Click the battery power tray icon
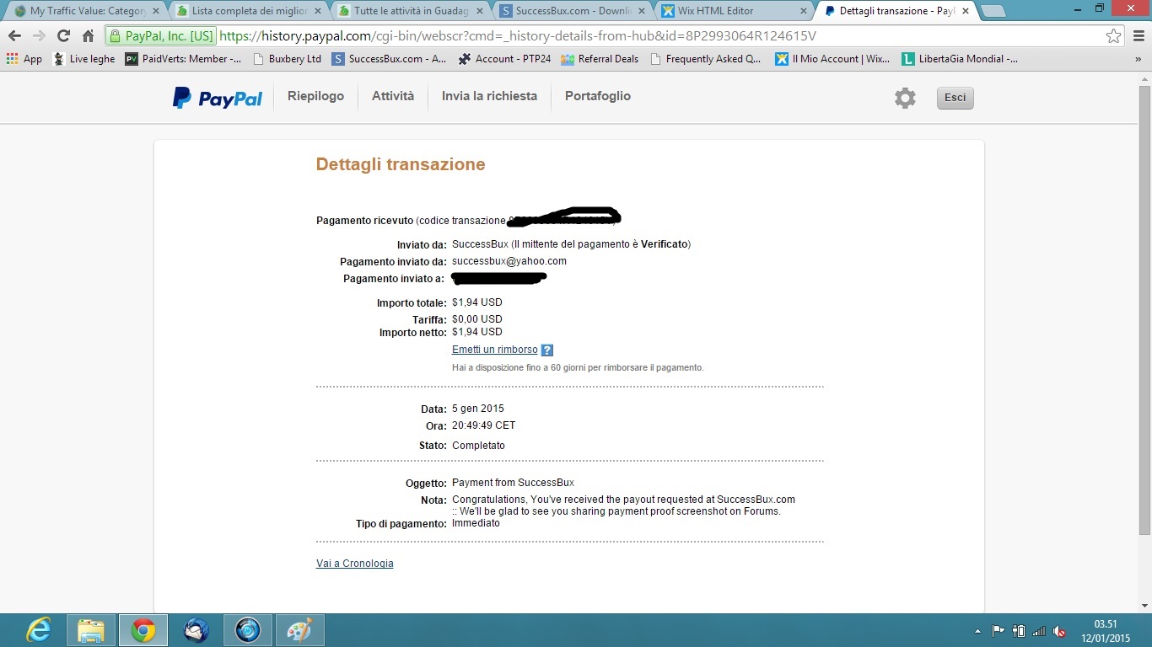 point(1019,631)
